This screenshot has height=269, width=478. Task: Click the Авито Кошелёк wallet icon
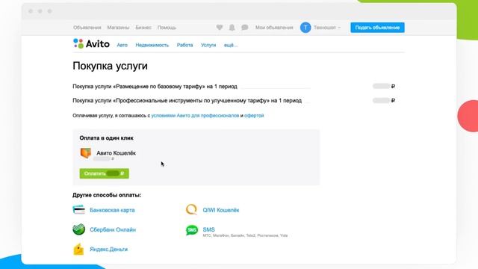click(86, 152)
